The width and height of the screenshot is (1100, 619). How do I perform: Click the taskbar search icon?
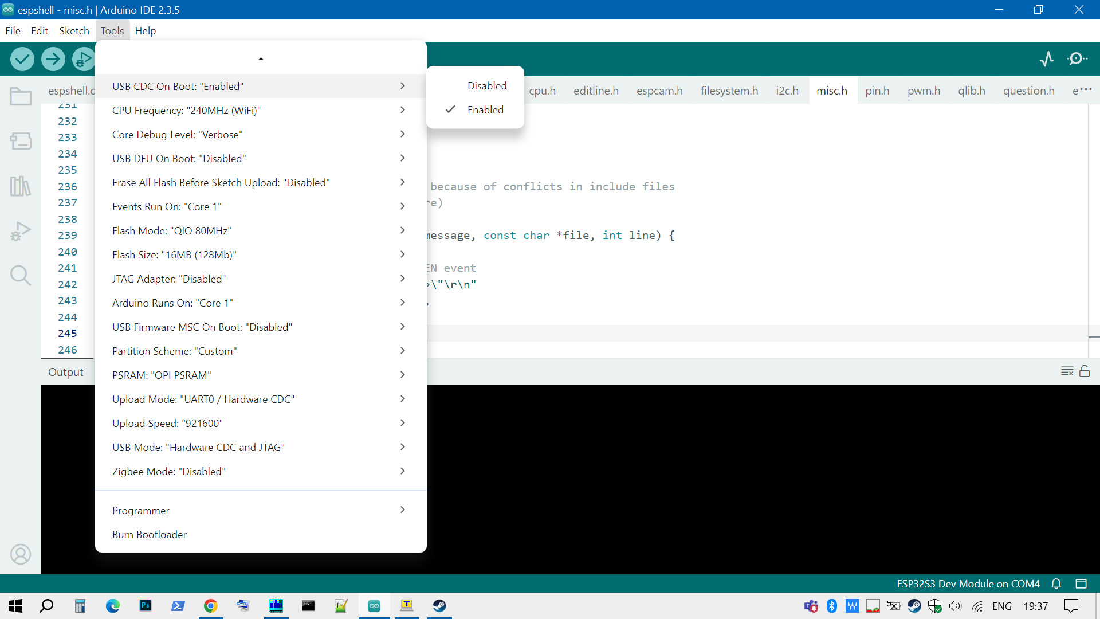coord(46,606)
